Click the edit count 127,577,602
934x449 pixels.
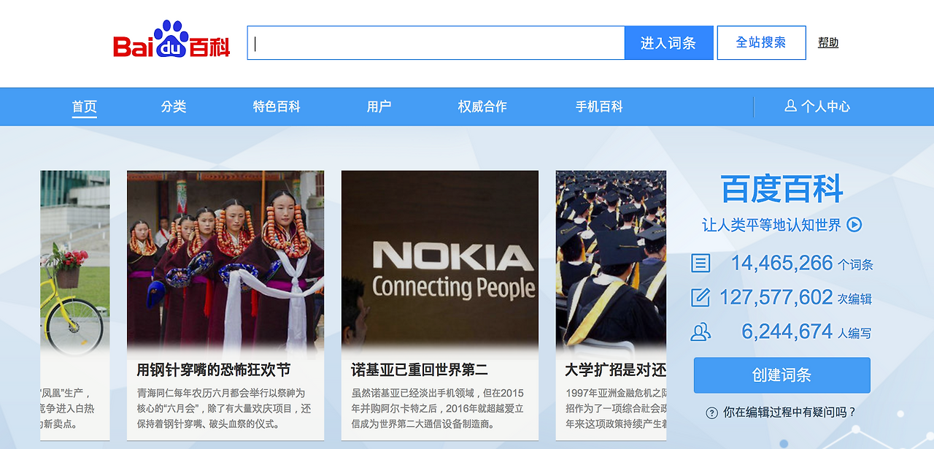pyautogui.click(x=776, y=297)
